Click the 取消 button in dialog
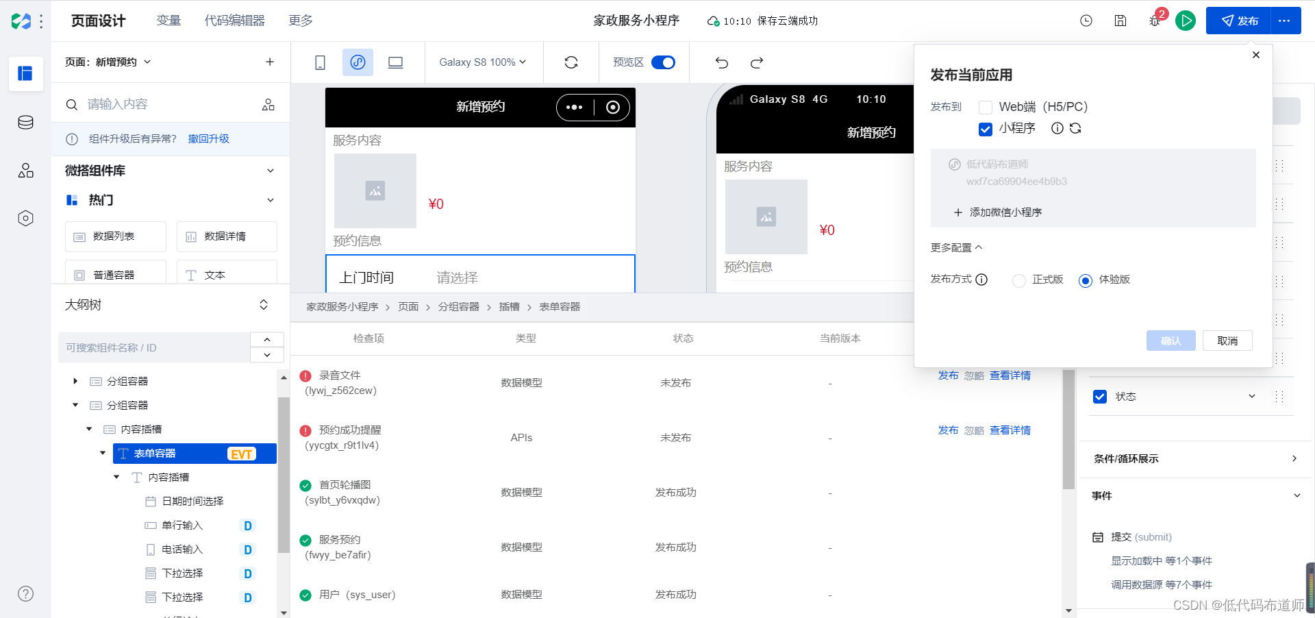The width and height of the screenshot is (1315, 618). 1227,341
